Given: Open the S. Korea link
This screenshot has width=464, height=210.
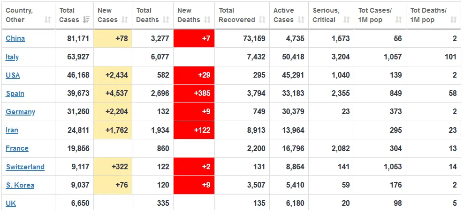Looking at the screenshot, I should tap(20, 185).
